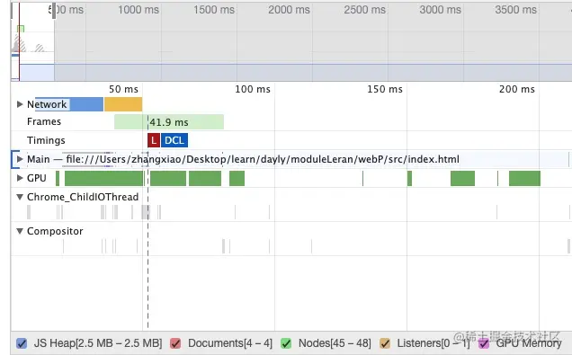Click the overview right selection handle

(54, 10)
